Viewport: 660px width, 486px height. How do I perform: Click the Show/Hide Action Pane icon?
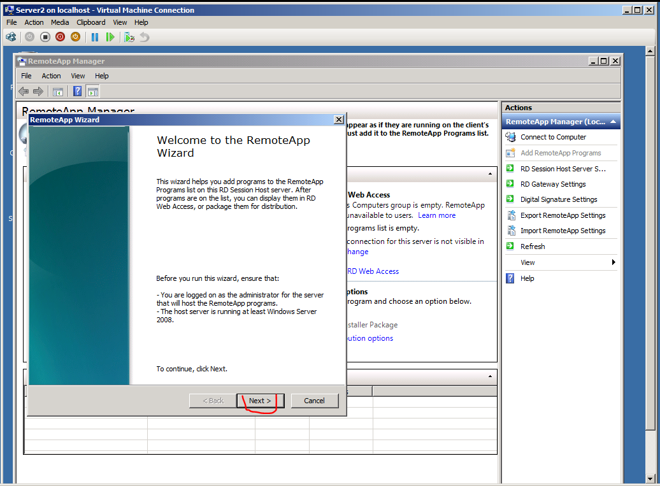click(92, 91)
